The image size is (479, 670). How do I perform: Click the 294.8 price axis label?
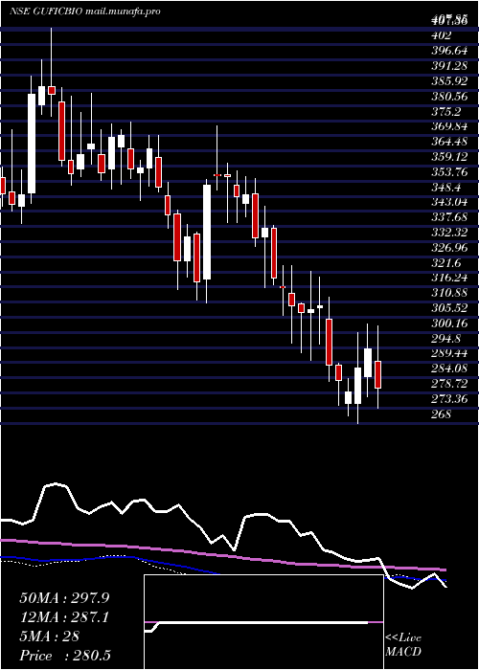coord(448,338)
